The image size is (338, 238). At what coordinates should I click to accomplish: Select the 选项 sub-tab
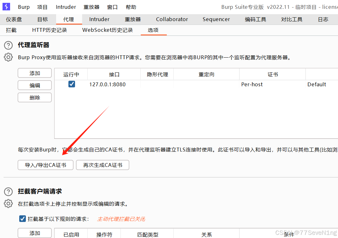click(153, 30)
